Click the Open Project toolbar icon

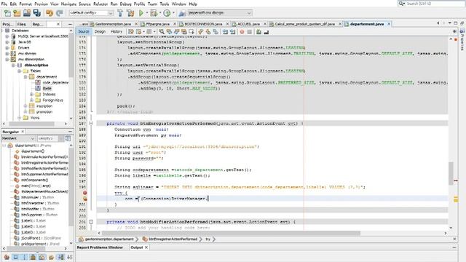(x=27, y=13)
